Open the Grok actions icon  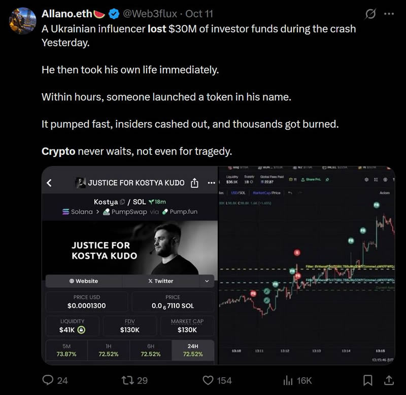point(371,13)
